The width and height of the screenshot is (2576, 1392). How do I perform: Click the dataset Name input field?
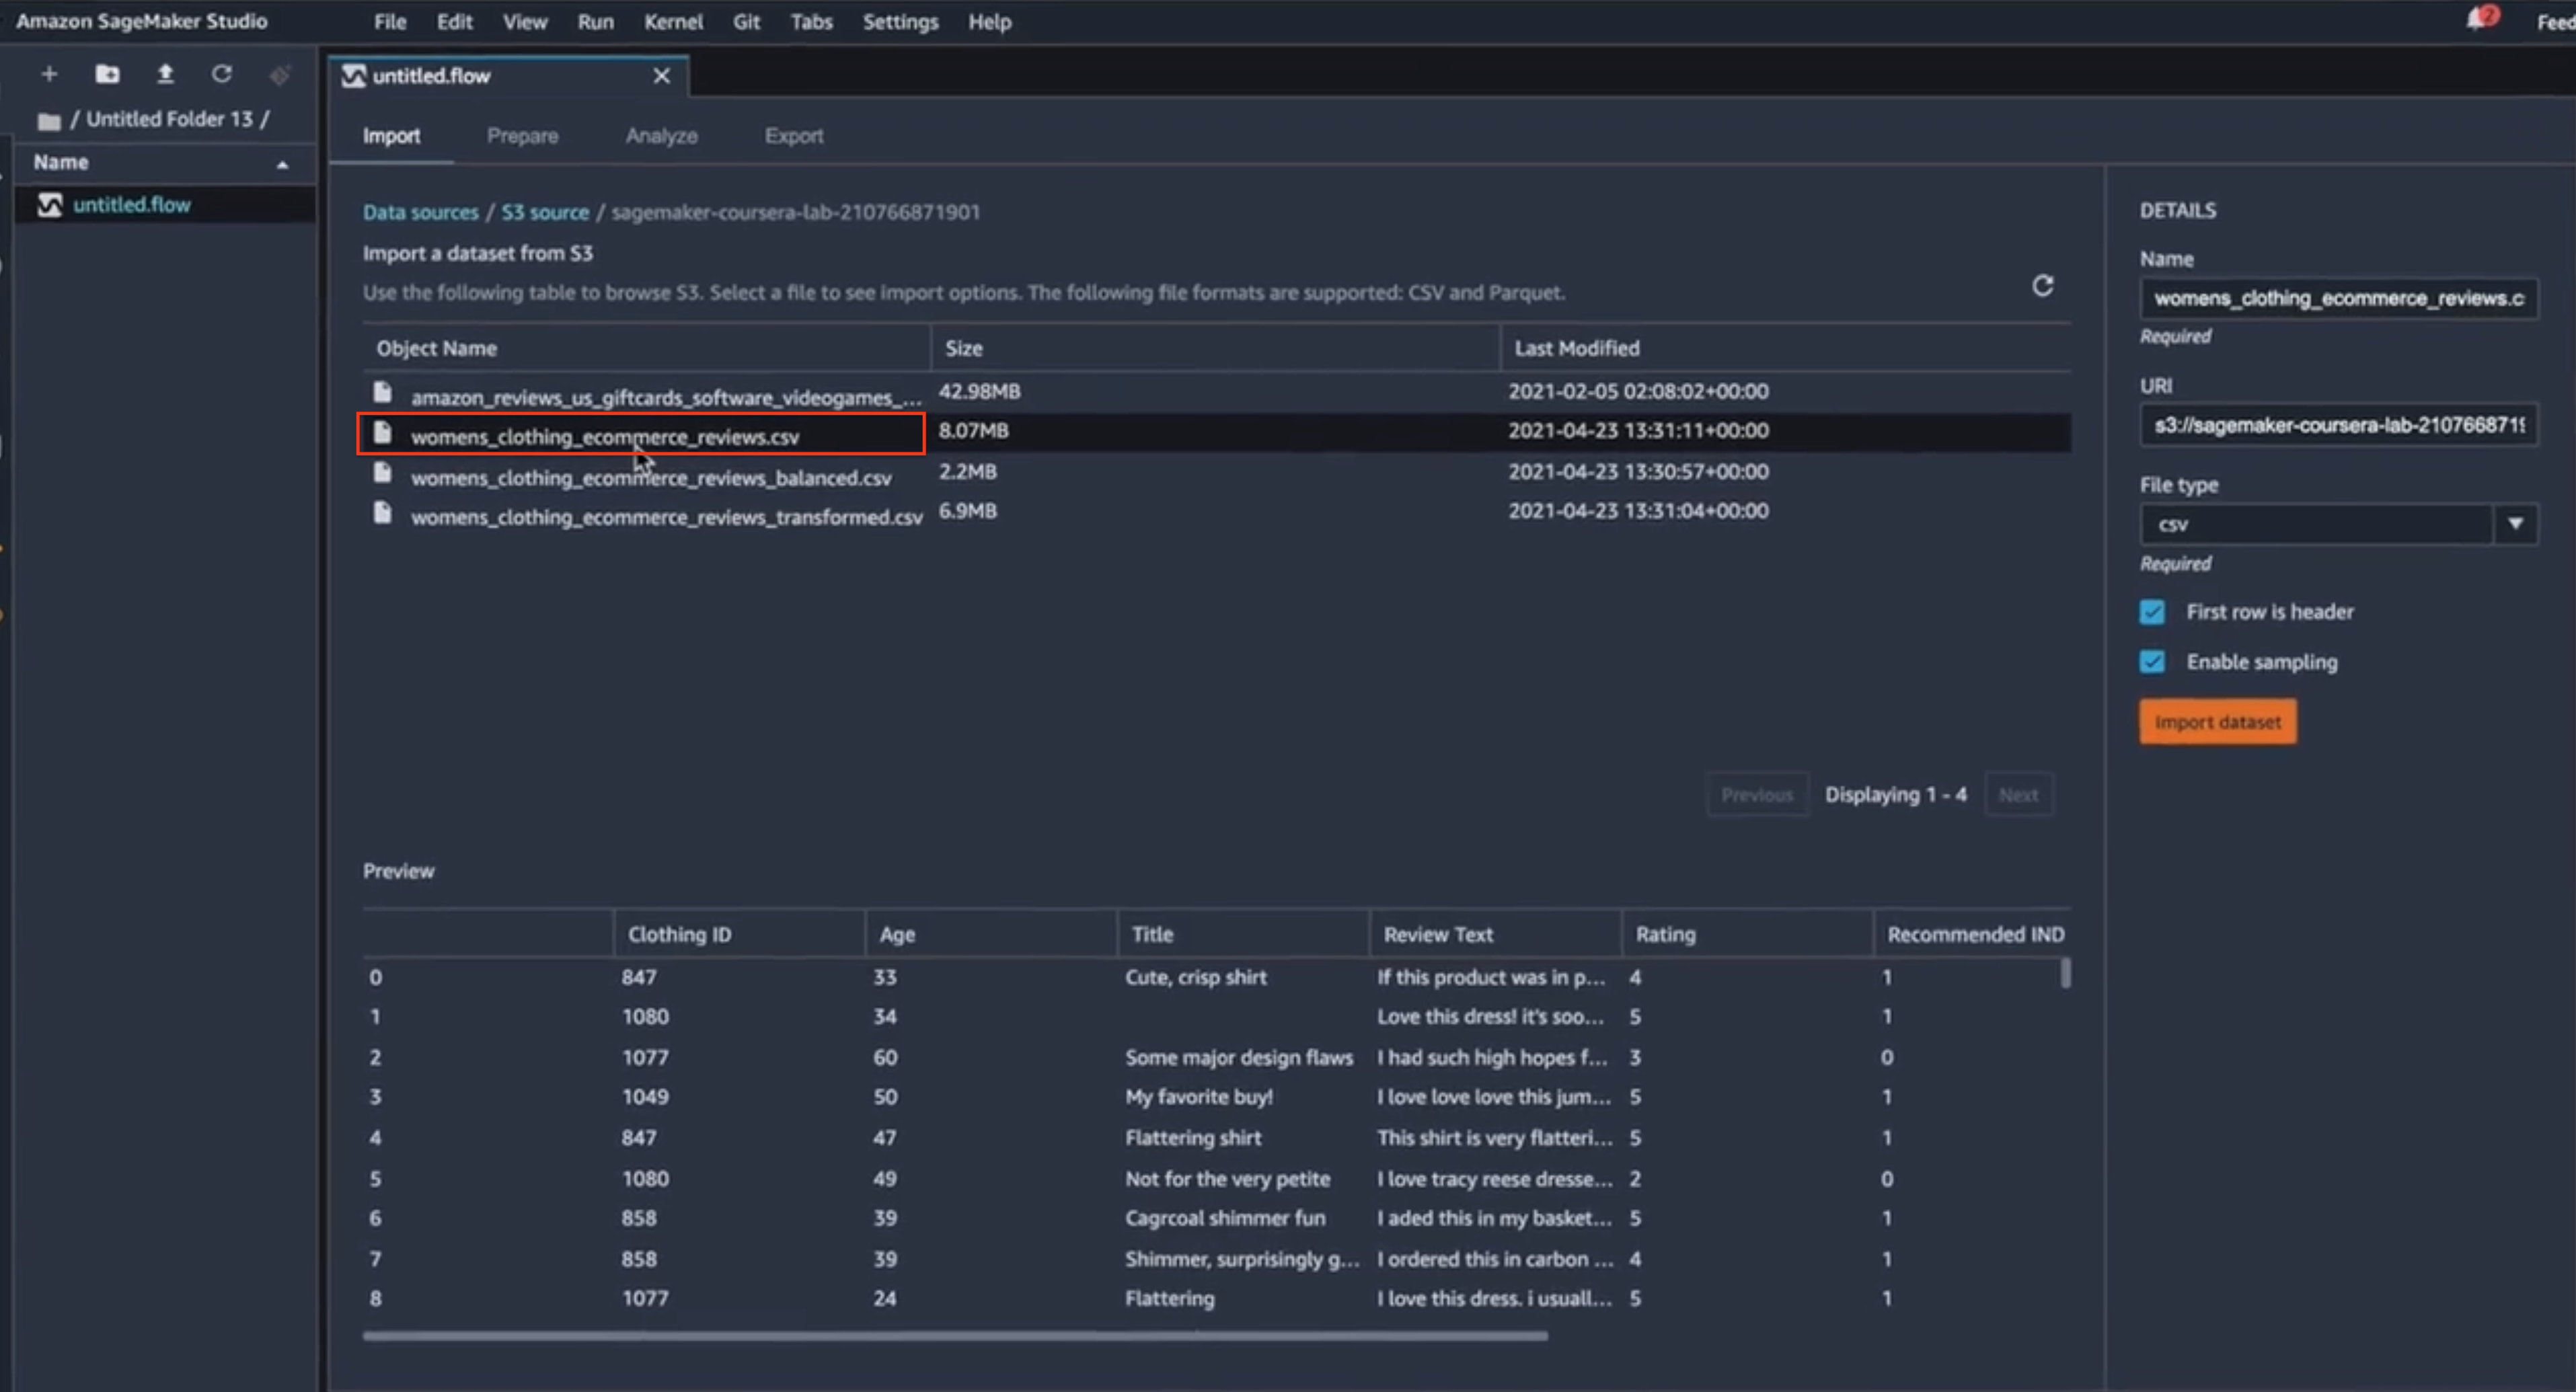pyautogui.click(x=2338, y=298)
